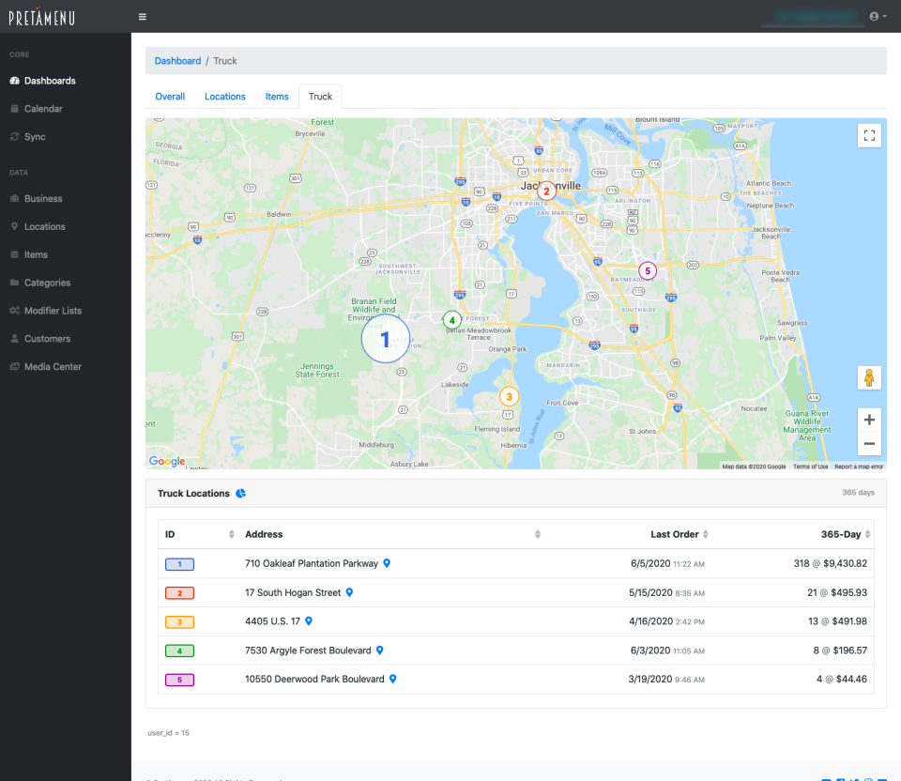
Task: Zoom in the map with plus button
Action: pyautogui.click(x=869, y=420)
